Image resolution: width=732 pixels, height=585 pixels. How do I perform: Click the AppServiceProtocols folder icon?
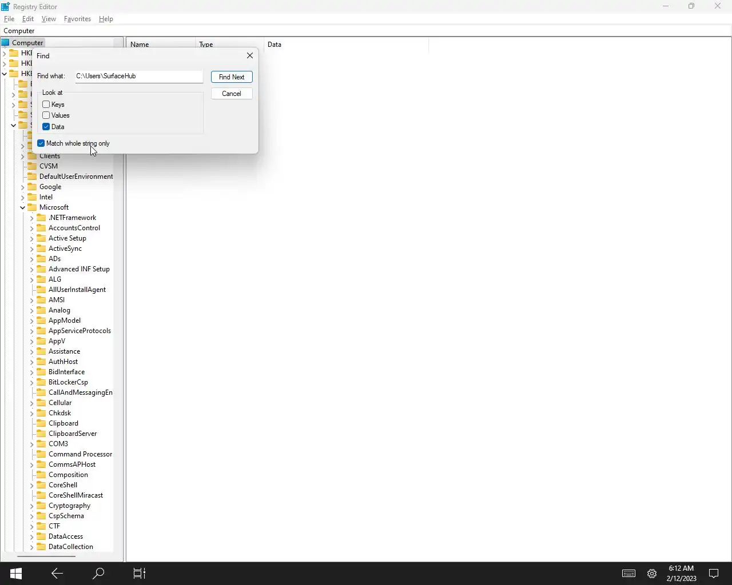41,331
